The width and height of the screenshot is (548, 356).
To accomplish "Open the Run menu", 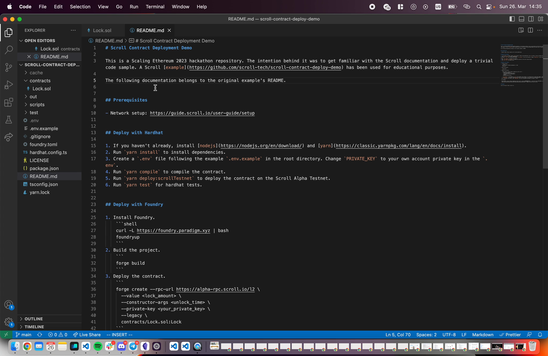I will click(134, 7).
